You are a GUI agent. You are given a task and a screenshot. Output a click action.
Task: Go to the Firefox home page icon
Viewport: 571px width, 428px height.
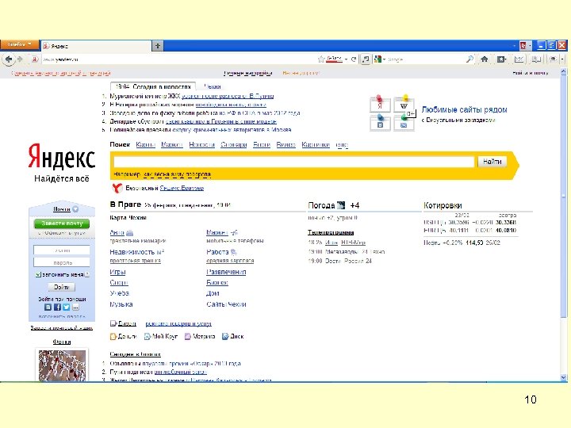tap(485, 59)
